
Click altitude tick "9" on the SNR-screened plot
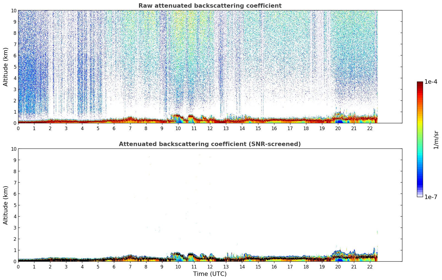click(x=15, y=160)
